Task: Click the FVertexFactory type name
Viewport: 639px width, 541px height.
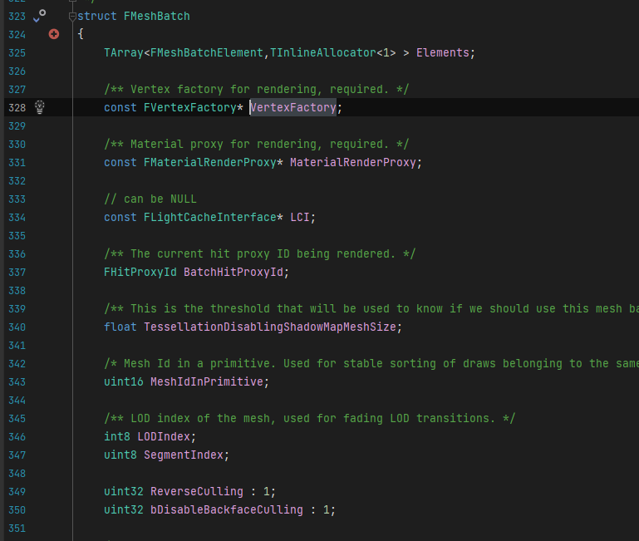Action: point(190,108)
